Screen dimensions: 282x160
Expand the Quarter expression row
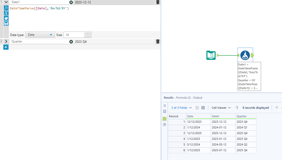[6, 41]
